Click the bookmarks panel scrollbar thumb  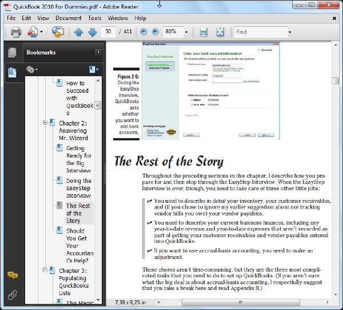pyautogui.click(x=98, y=105)
